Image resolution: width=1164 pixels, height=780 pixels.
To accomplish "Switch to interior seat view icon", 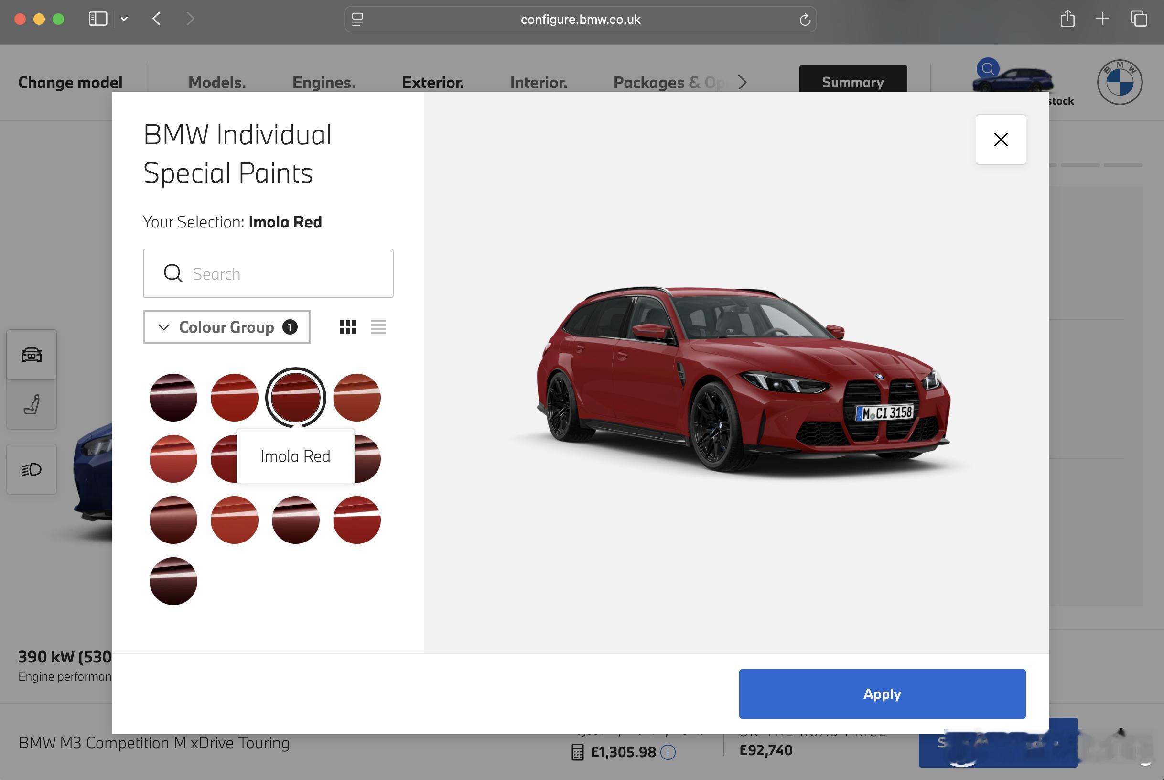I will [32, 404].
